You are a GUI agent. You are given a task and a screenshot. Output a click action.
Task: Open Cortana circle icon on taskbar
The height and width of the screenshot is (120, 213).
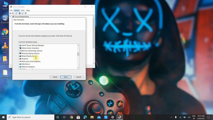pyautogui.click(x=58, y=117)
